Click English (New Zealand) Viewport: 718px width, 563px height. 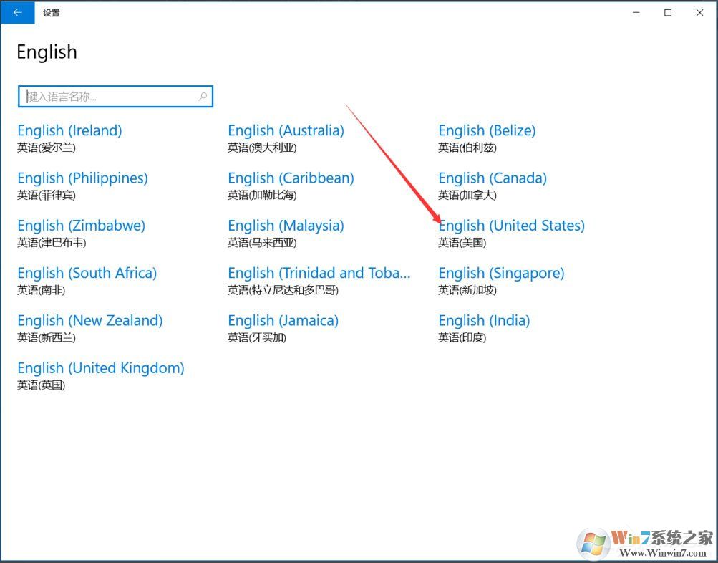[x=89, y=321]
